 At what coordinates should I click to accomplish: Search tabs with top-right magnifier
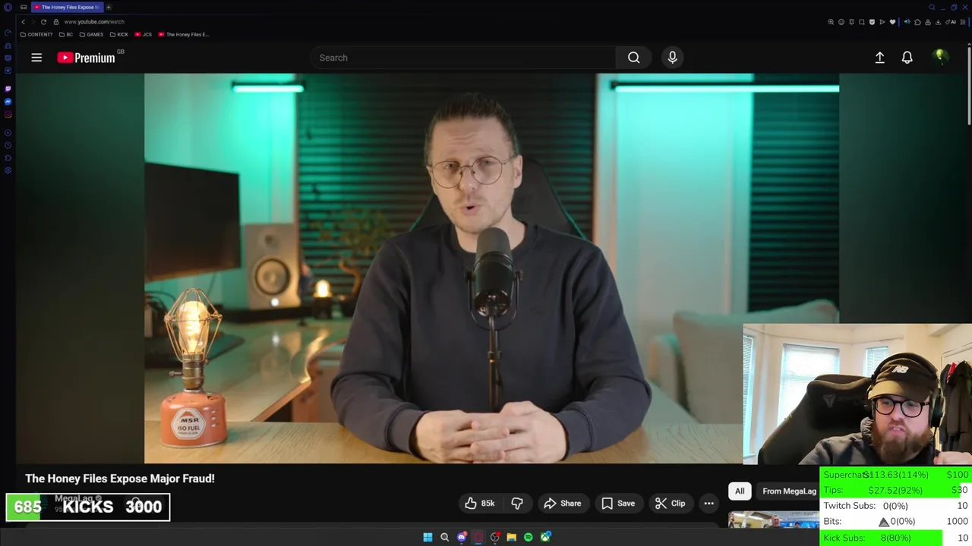(x=932, y=7)
